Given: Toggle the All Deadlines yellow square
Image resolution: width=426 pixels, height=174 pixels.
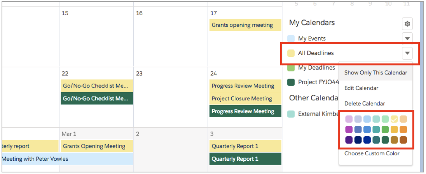Looking at the screenshot, I should point(291,53).
